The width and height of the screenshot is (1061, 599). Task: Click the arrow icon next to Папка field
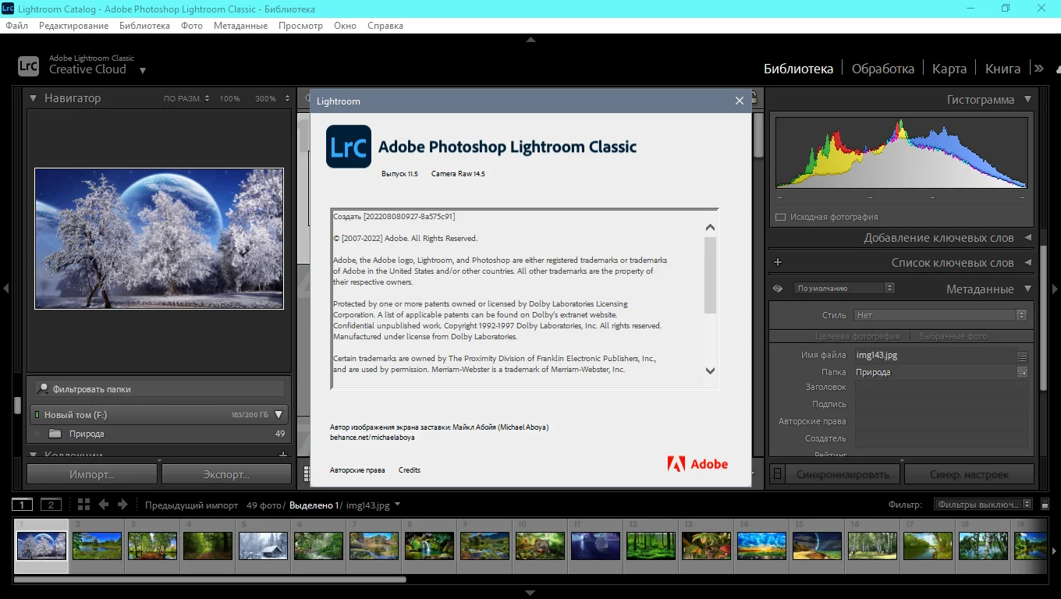tap(1022, 373)
